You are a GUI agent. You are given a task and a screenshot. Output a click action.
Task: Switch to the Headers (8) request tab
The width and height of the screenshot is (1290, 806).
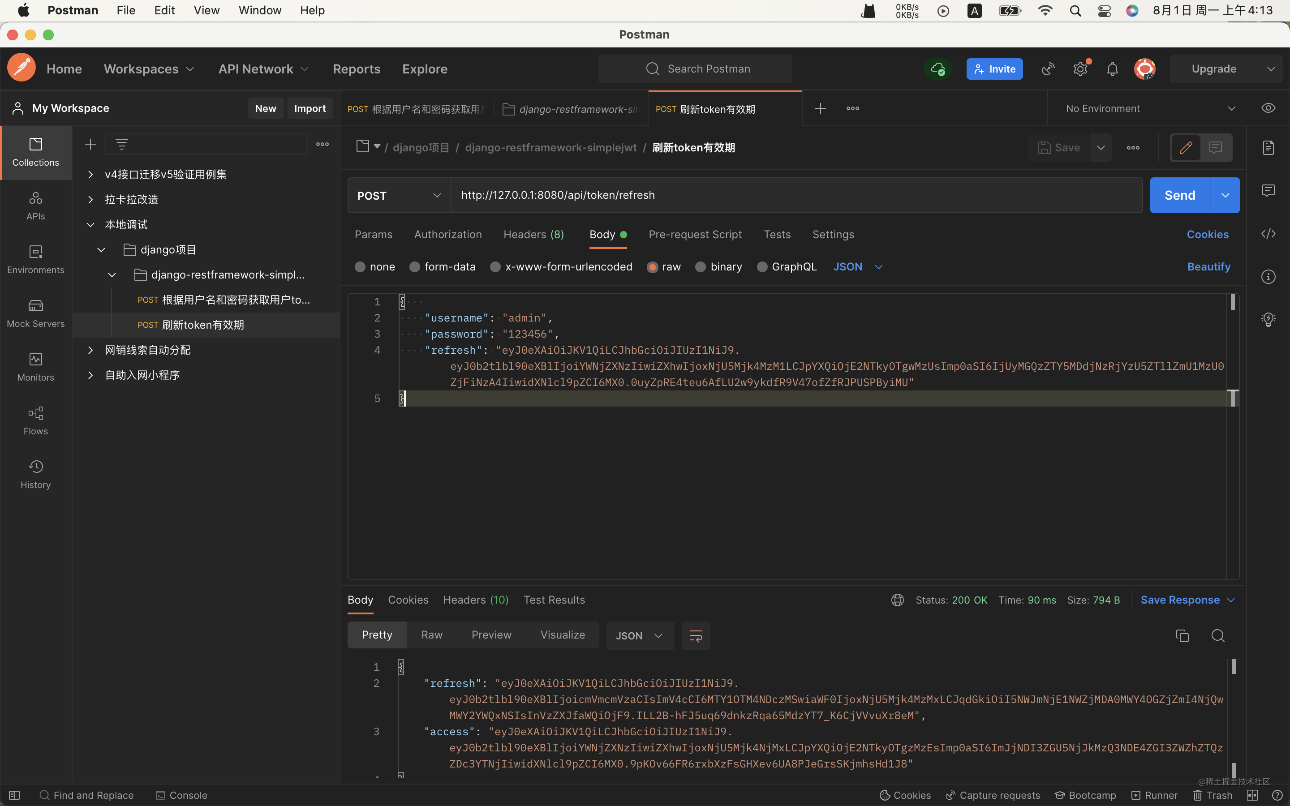533,235
